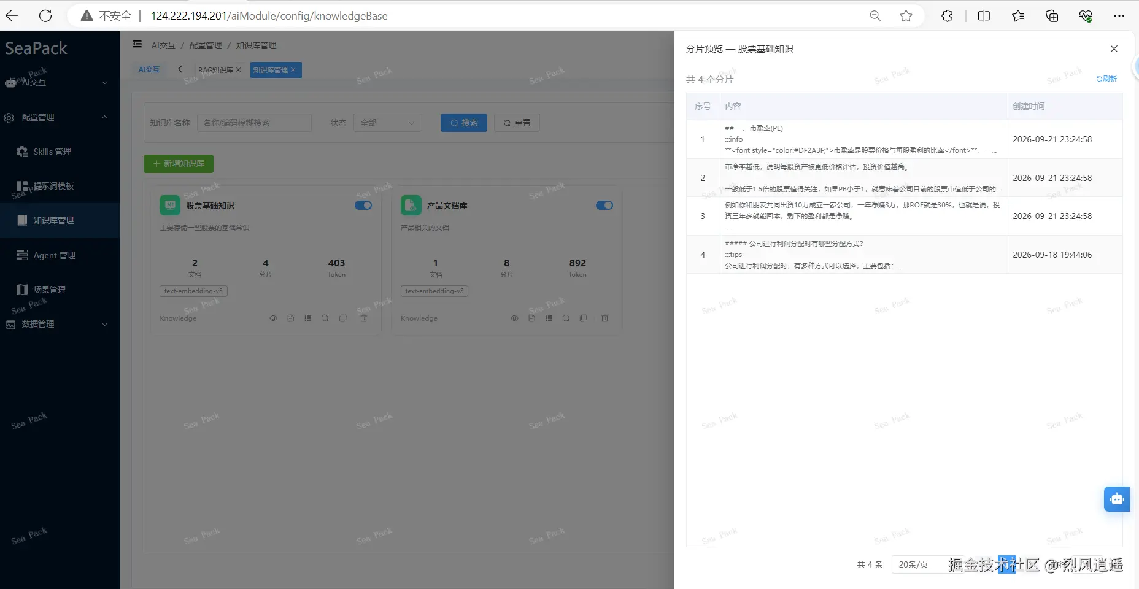The height and width of the screenshot is (589, 1139).
Task: Close the 分片预览 drawer panel
Action: [1114, 48]
